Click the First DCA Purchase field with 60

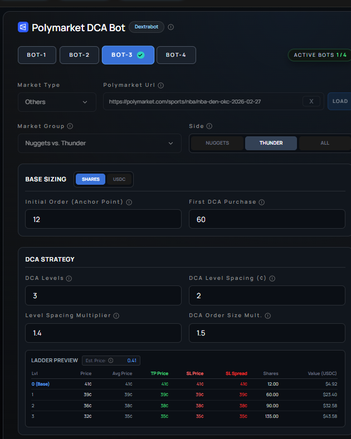[x=267, y=219]
